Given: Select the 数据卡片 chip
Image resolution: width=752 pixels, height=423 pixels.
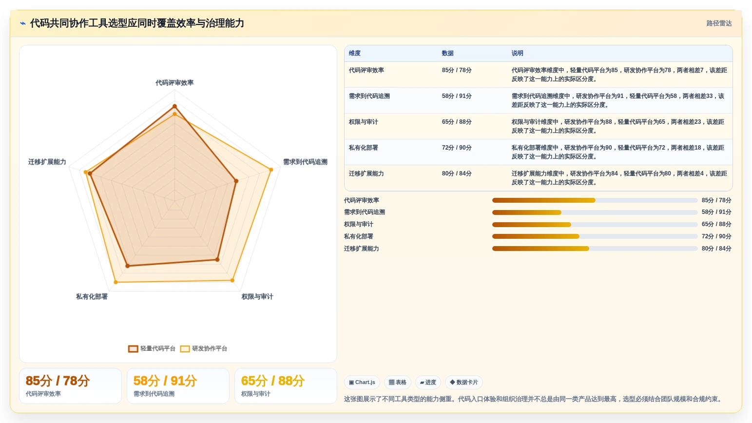Looking at the screenshot, I should point(464,383).
